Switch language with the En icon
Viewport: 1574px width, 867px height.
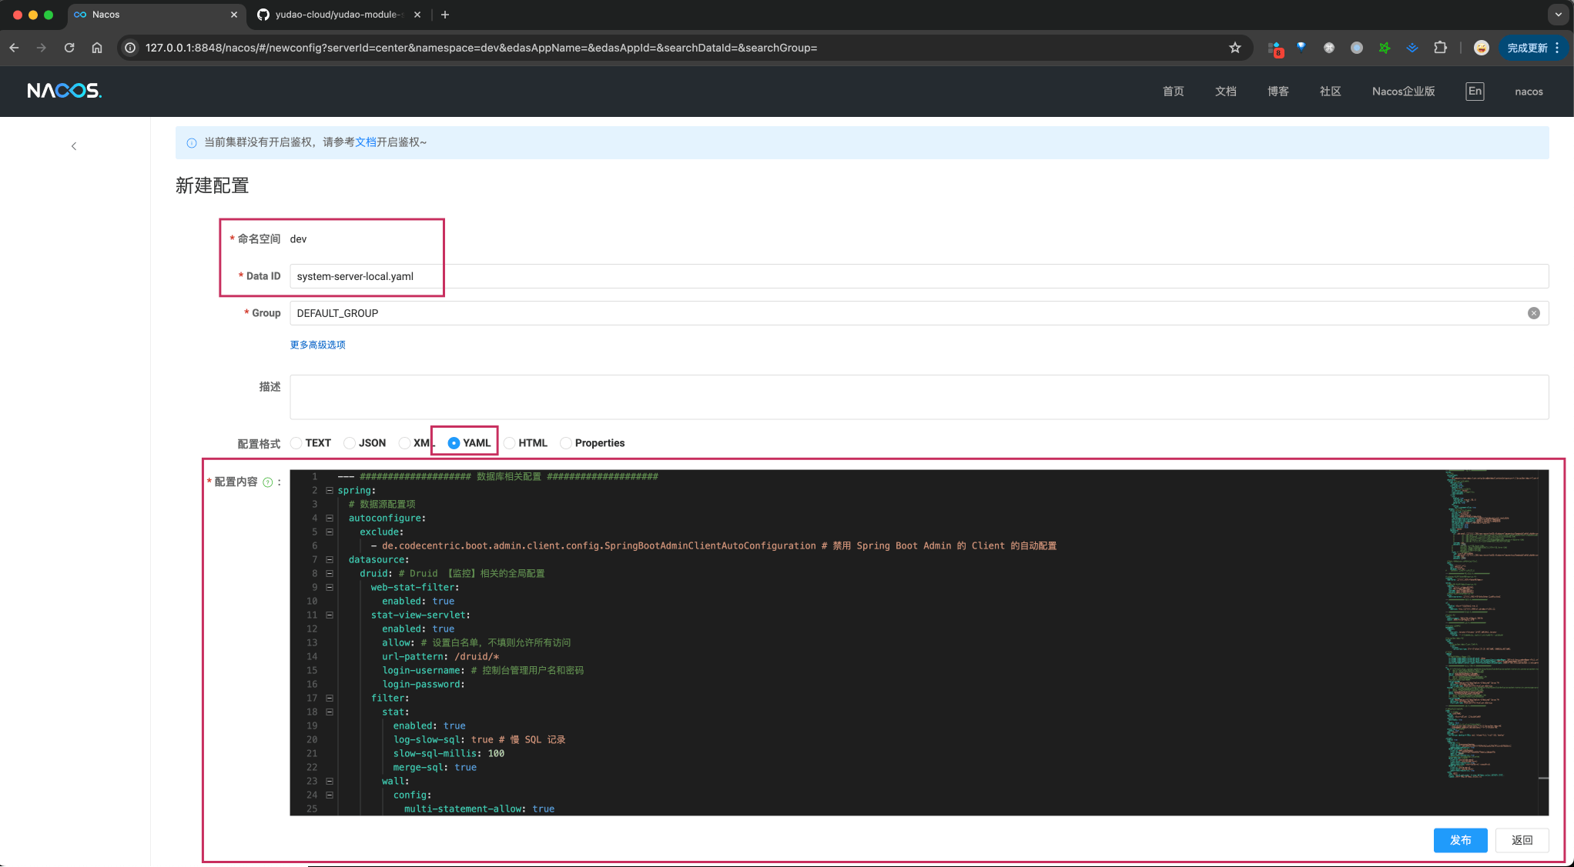1474,91
